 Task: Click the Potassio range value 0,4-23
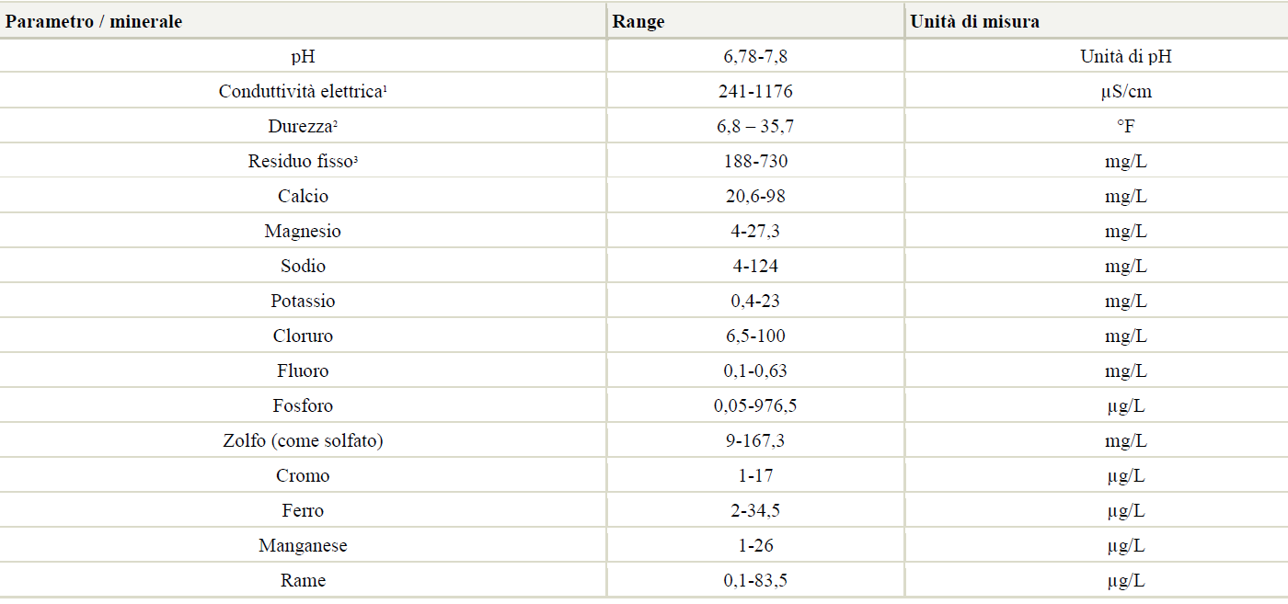pos(755,302)
